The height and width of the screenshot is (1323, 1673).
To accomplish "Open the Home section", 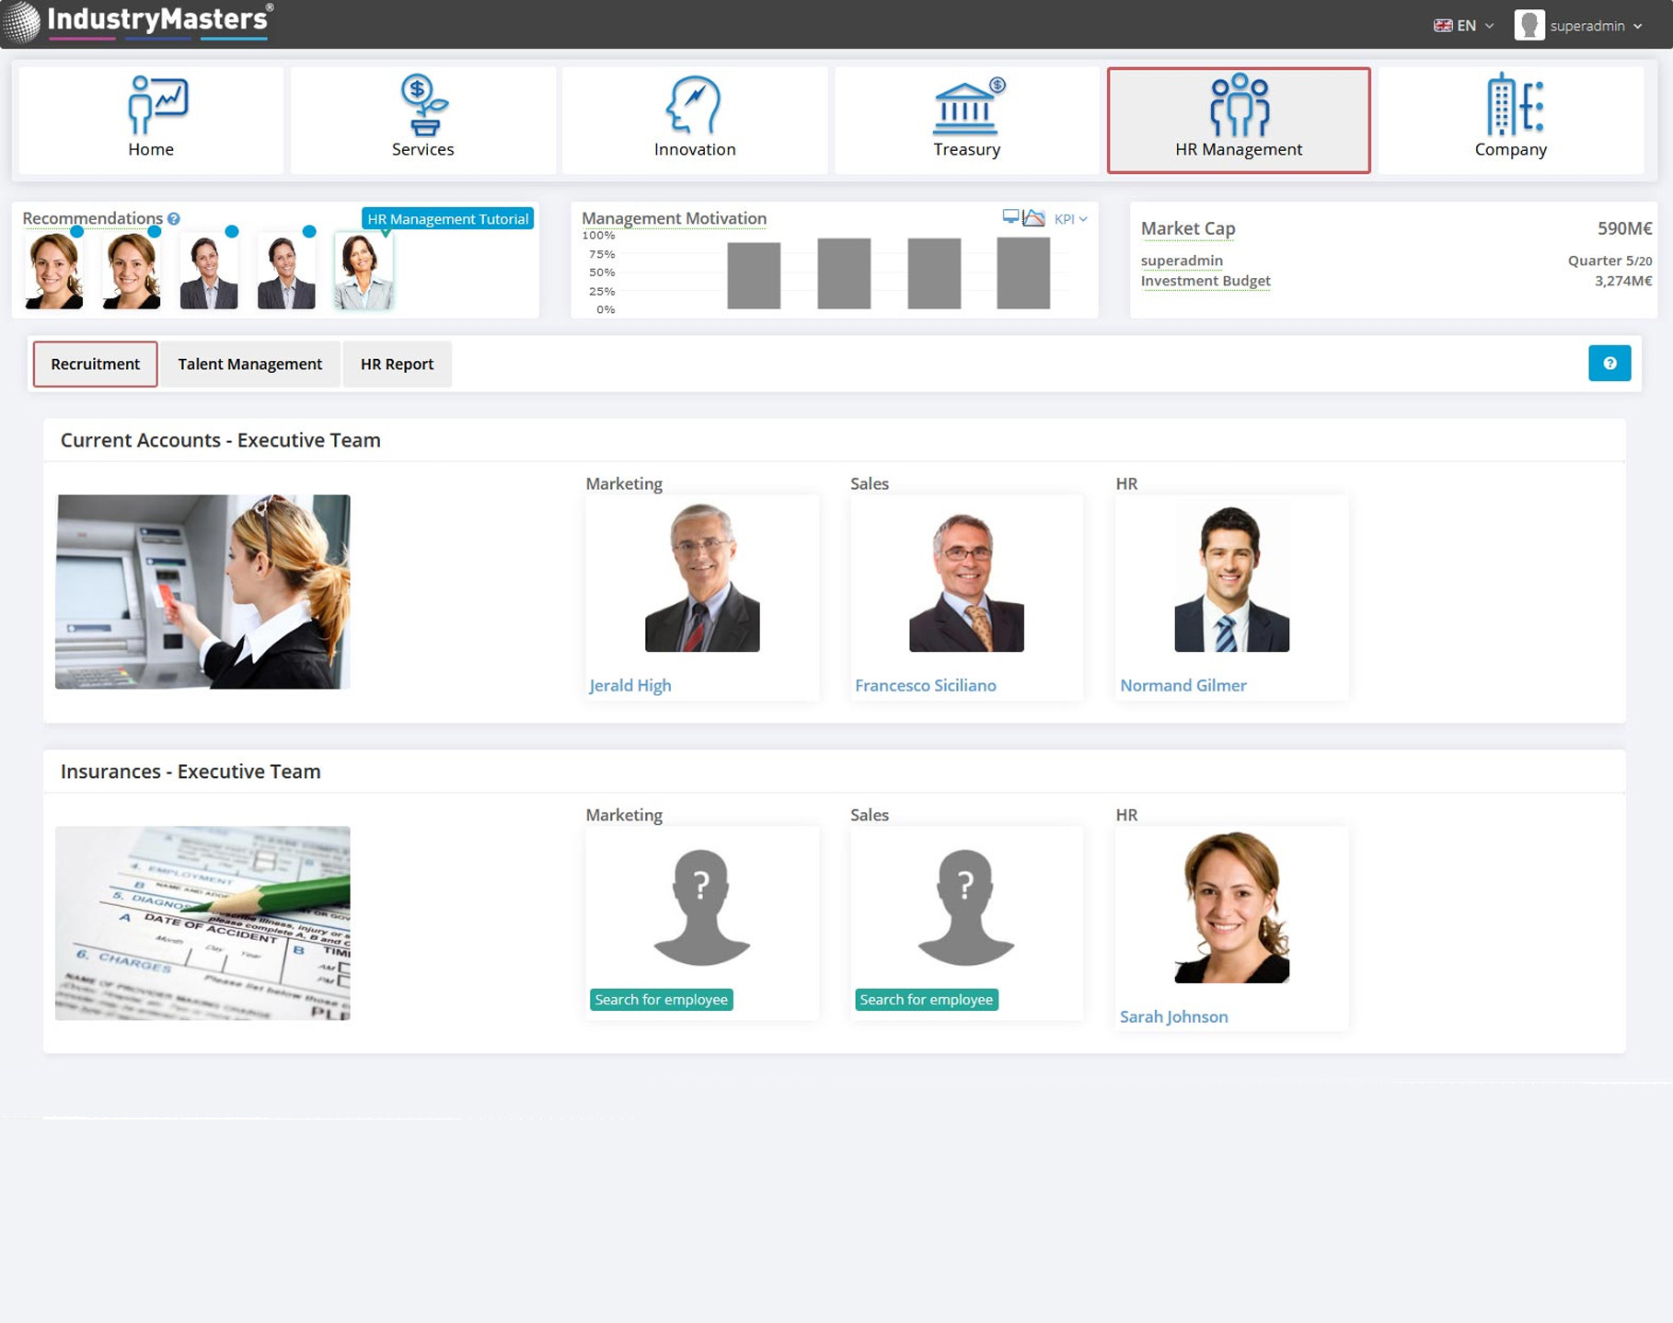I will (151, 120).
